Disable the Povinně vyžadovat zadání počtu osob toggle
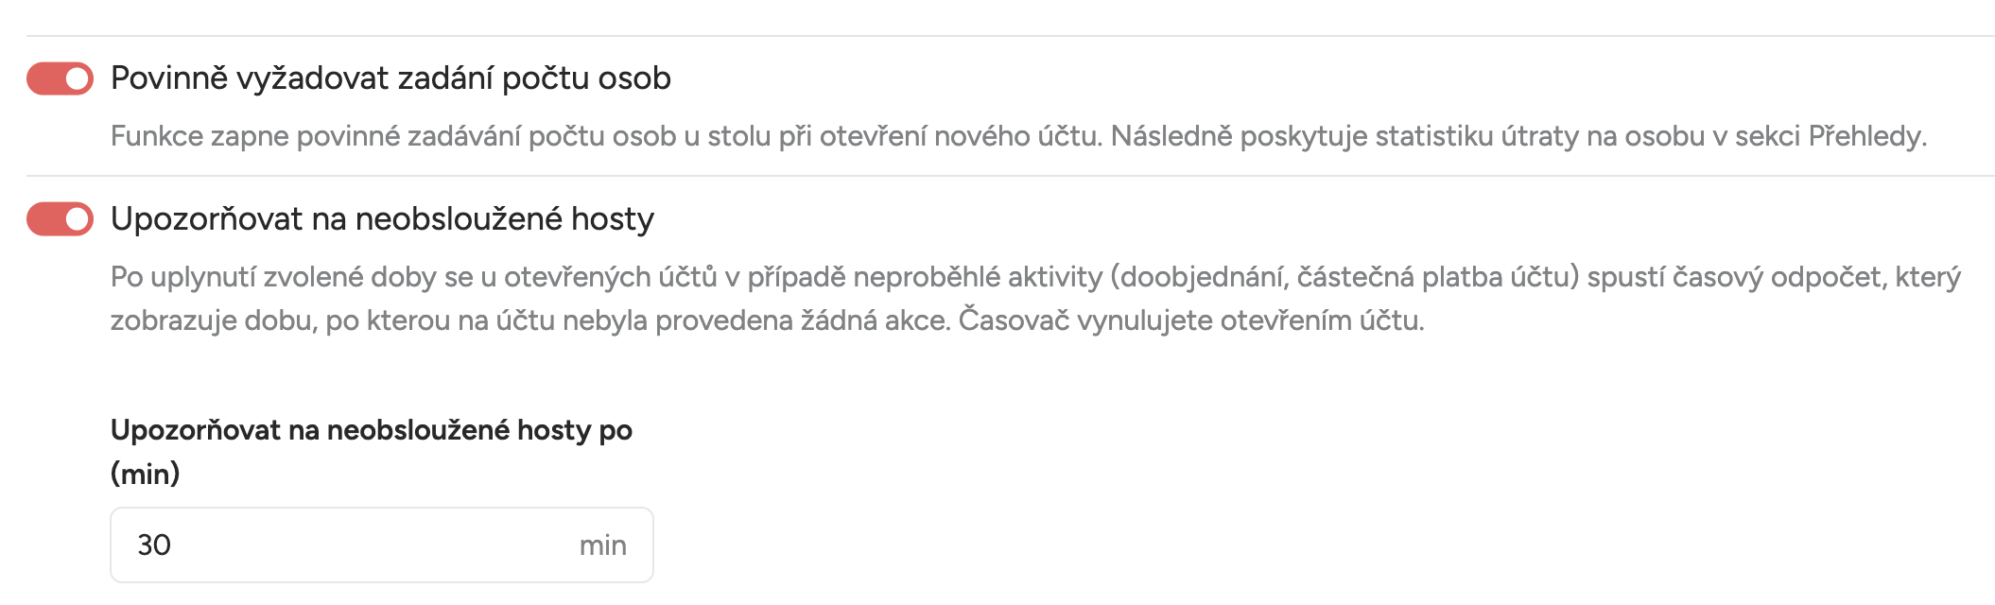 tap(60, 78)
